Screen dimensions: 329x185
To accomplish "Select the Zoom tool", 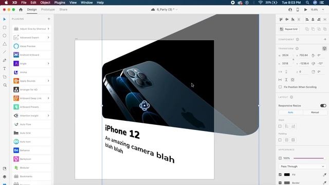I will click(x=5, y=85).
